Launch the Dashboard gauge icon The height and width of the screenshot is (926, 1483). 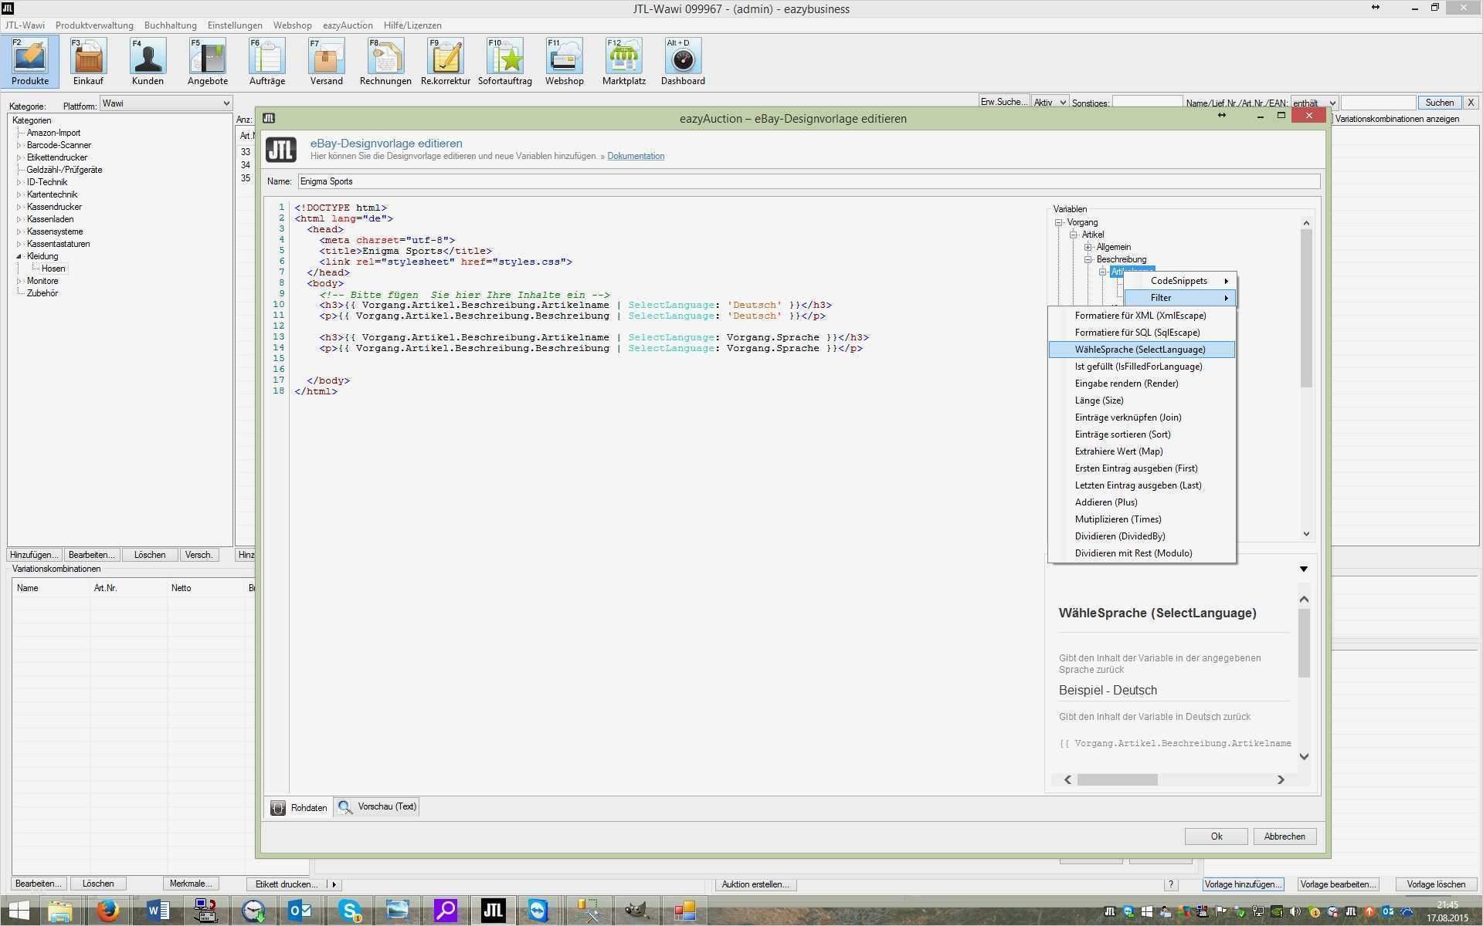click(683, 61)
